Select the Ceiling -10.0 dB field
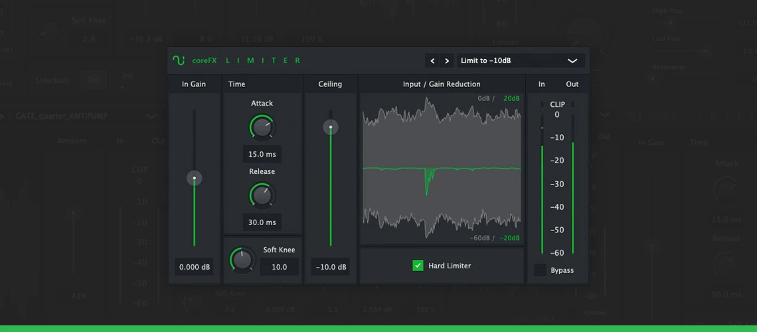 (x=331, y=267)
